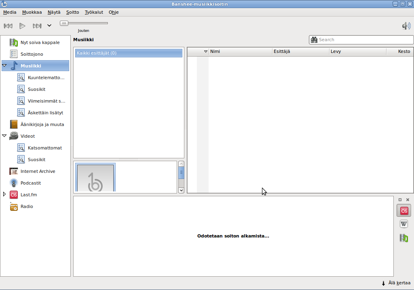Select the Last.fm context pane icon
Screen dimensions: 414x290
[403, 210]
